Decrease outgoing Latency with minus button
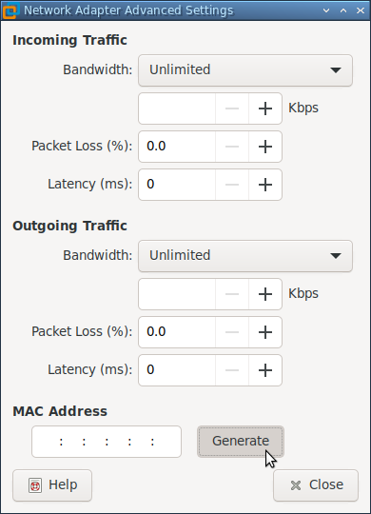This screenshot has width=371, height=514. [232, 370]
